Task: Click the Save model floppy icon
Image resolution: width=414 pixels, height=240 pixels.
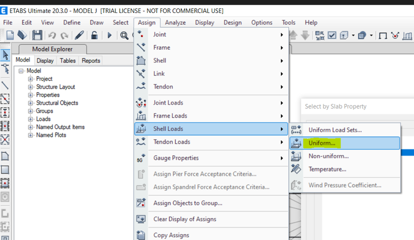Action: pos(37,35)
